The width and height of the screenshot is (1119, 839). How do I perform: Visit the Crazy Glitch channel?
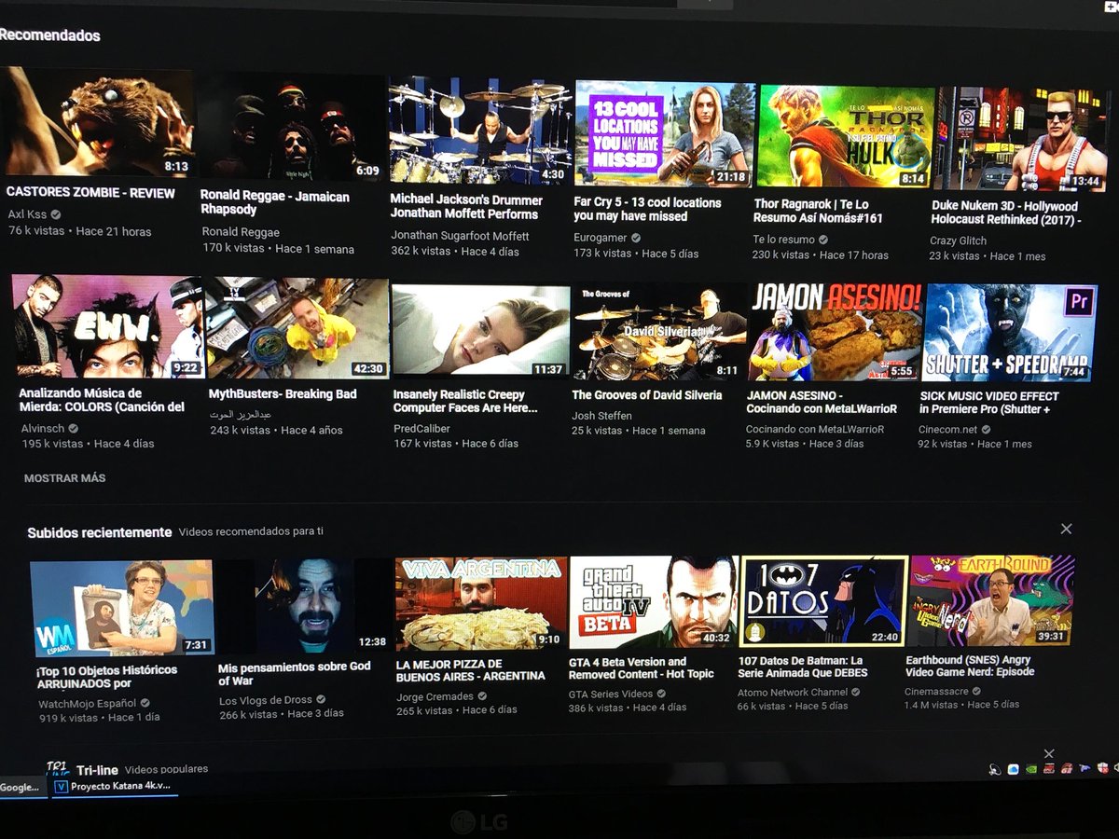coord(958,241)
